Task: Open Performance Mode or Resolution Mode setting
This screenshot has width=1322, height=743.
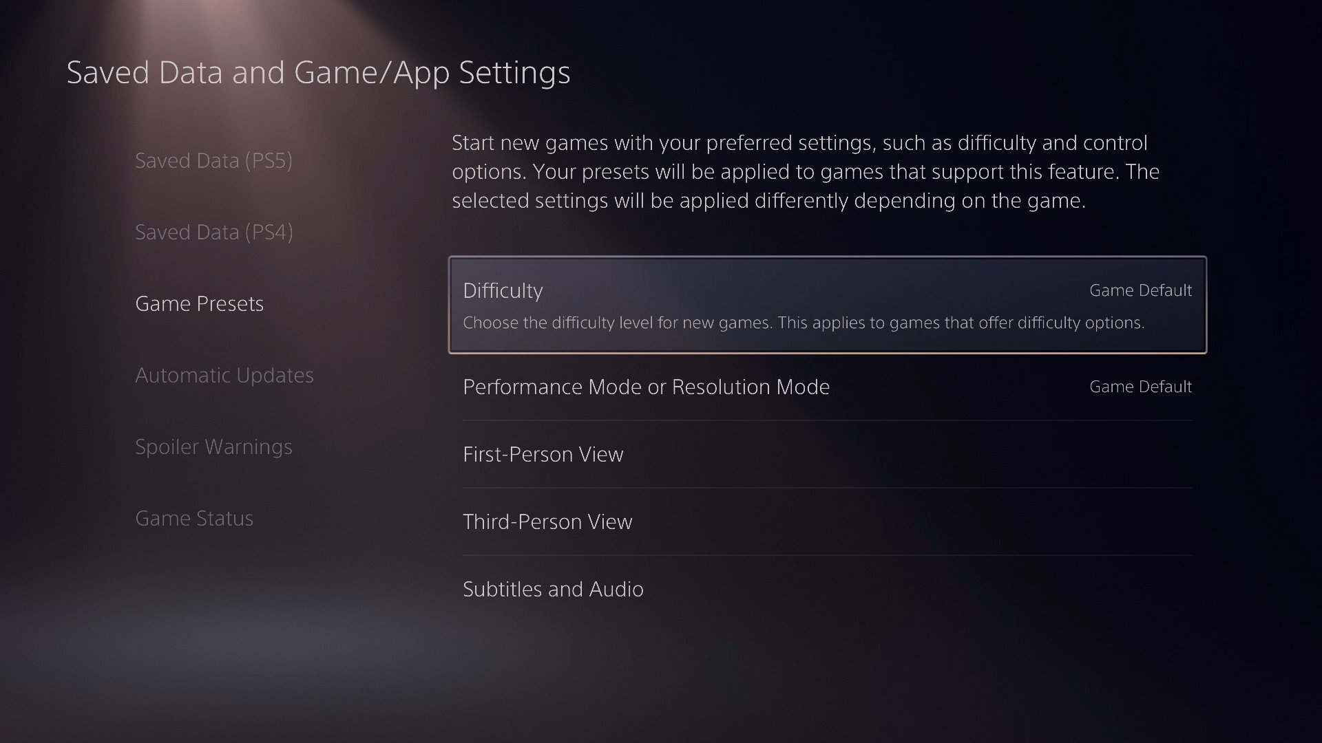Action: (828, 387)
